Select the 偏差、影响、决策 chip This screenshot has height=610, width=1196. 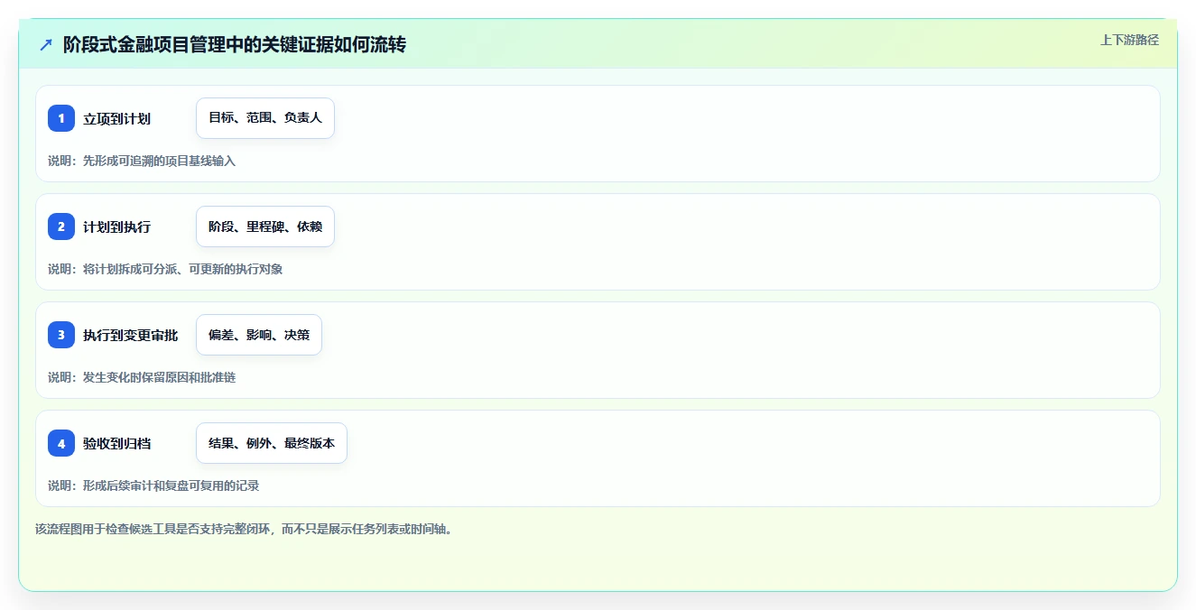pyautogui.click(x=259, y=335)
